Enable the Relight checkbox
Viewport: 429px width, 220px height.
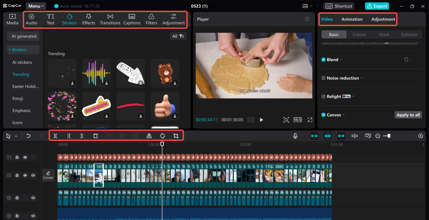[323, 96]
